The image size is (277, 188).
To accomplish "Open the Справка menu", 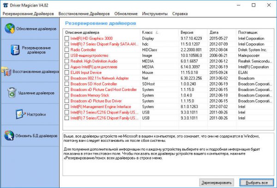I will point(180,14).
